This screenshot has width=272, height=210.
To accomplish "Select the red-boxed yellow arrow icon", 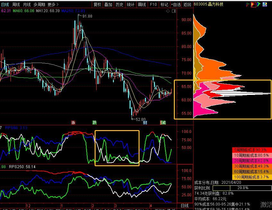I will click(253, 4).
